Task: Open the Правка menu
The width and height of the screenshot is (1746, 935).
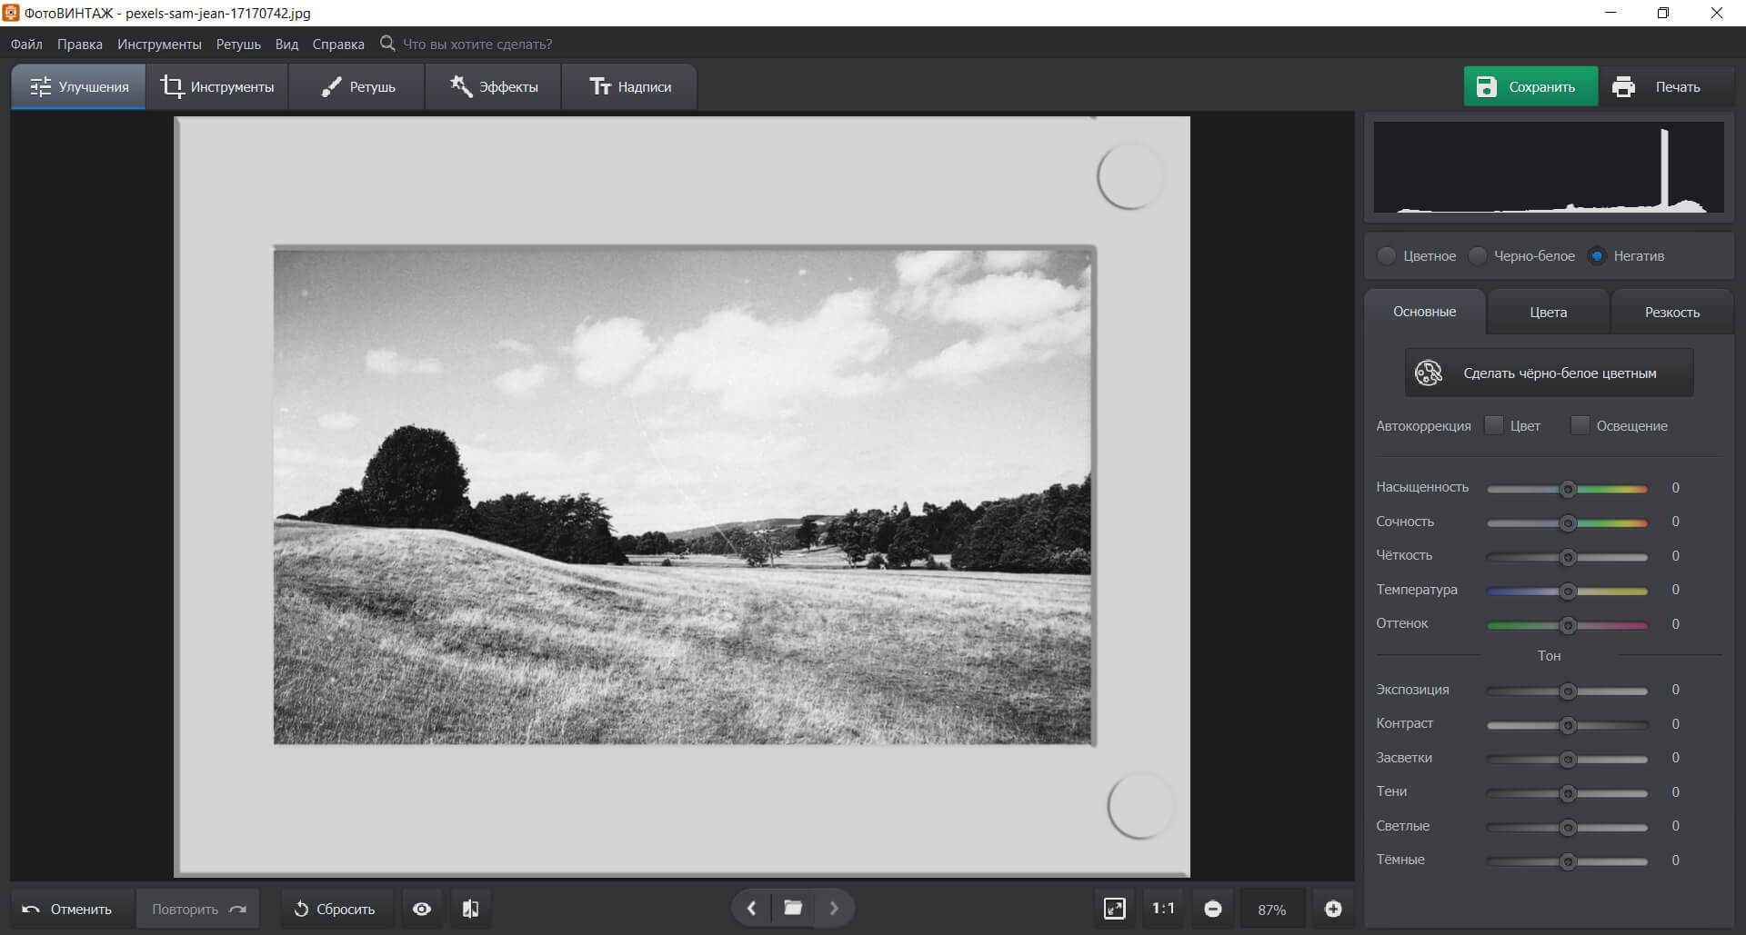Action: pyautogui.click(x=80, y=45)
